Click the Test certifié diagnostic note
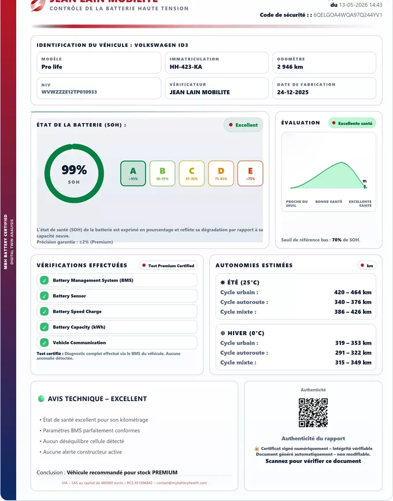 pyautogui.click(x=109, y=356)
